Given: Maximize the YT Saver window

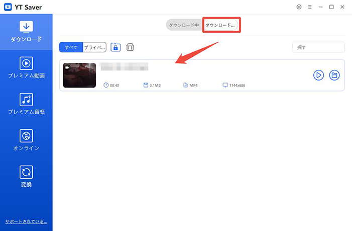Looking at the screenshot, I should (x=331, y=7).
